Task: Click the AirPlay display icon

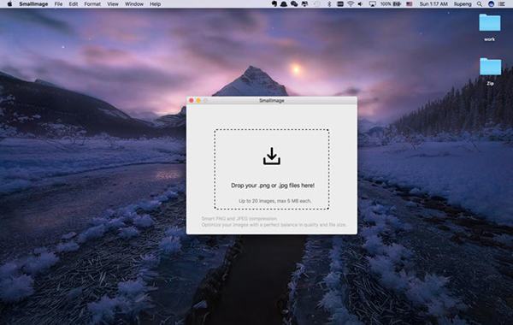Action: [x=372, y=4]
